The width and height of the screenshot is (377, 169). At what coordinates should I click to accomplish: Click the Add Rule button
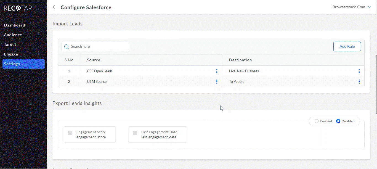pos(347,46)
